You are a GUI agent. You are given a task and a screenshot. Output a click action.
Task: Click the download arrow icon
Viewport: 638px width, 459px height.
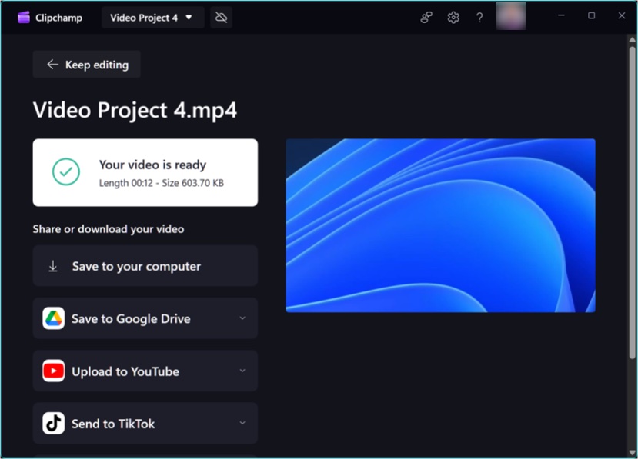[53, 266]
